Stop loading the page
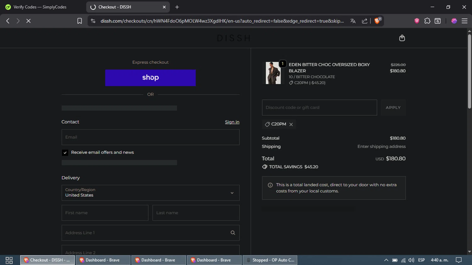This screenshot has width=472, height=265. (28, 21)
